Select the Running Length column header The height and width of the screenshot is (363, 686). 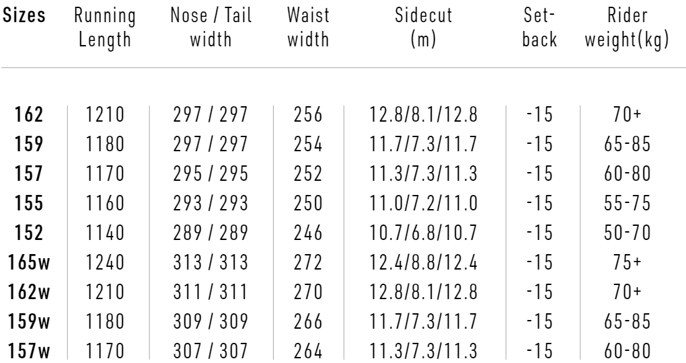coord(105,28)
